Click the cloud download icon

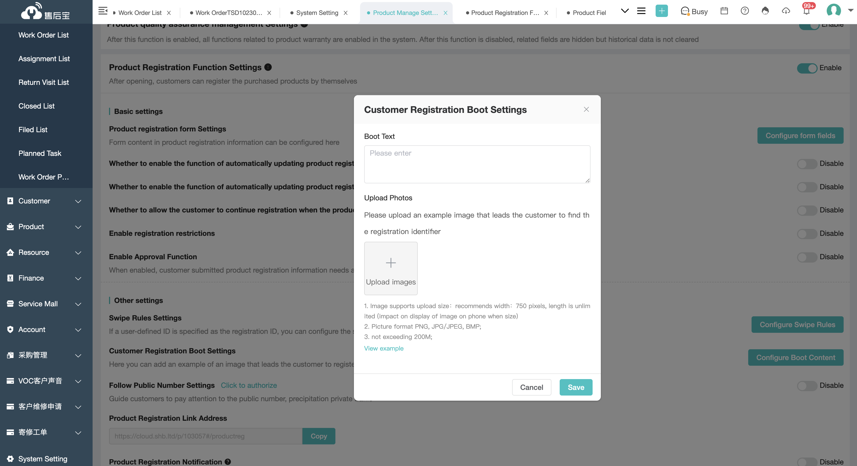point(786,11)
